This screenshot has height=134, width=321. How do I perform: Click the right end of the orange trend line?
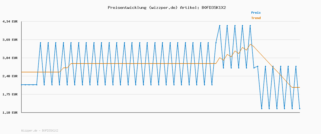point(300,87)
